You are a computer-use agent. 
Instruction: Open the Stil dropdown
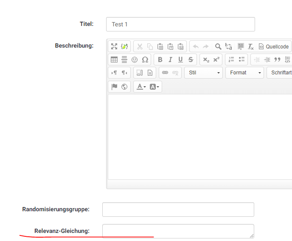pyautogui.click(x=204, y=73)
